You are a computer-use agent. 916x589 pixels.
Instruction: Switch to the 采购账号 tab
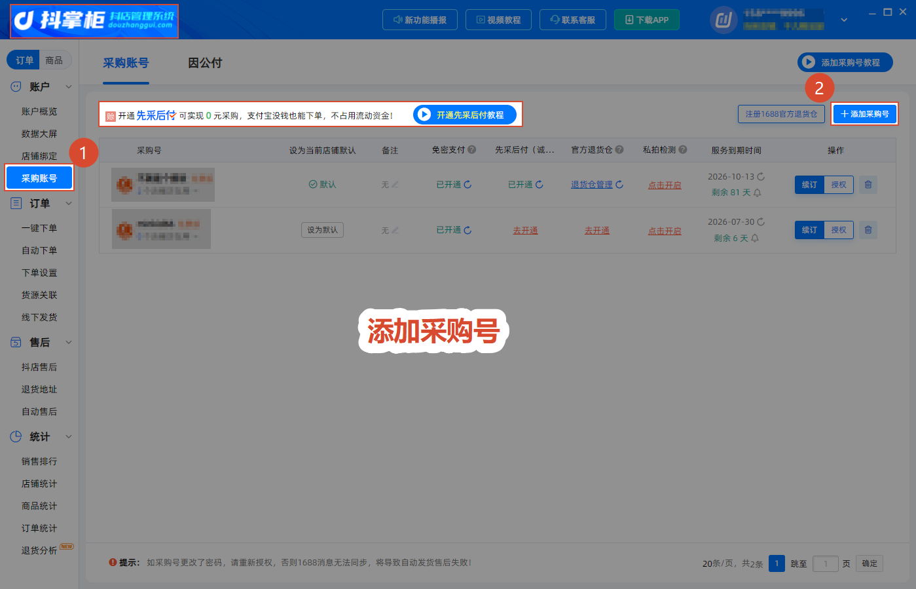click(126, 63)
